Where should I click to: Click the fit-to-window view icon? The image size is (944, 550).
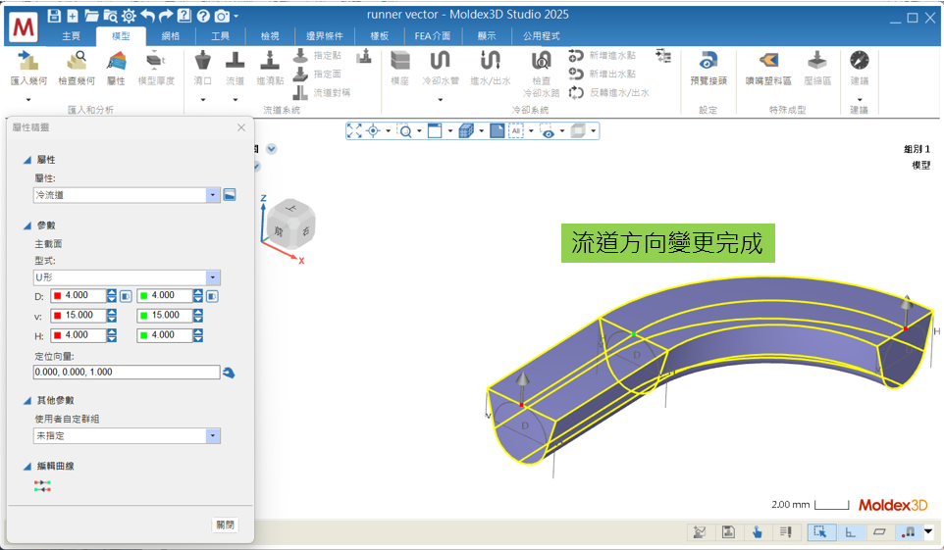tap(354, 130)
